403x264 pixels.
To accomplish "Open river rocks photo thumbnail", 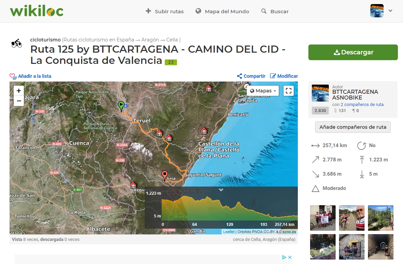I will coord(323,247).
